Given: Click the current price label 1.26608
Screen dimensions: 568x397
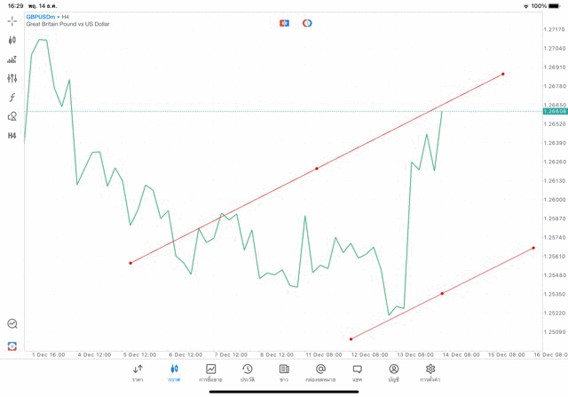Looking at the screenshot, I should coord(555,112).
